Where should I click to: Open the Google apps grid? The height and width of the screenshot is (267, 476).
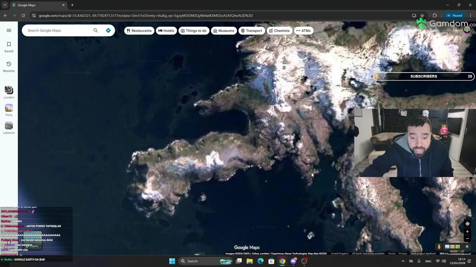coord(455,30)
